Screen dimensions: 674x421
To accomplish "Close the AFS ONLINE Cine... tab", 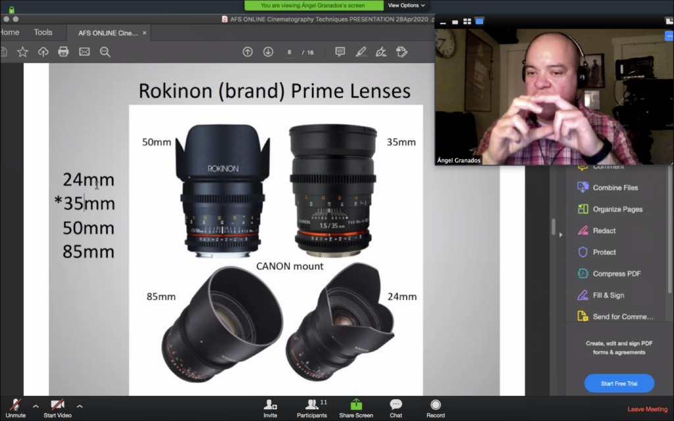I will (144, 33).
